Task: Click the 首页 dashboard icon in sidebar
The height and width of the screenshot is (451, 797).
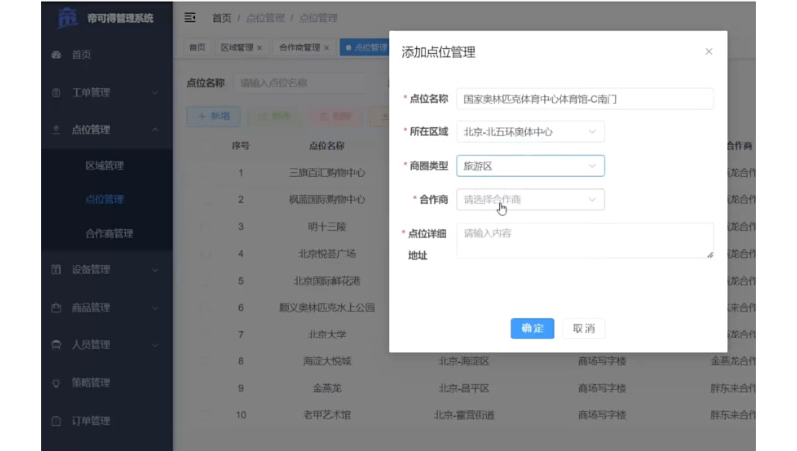Action: click(56, 55)
